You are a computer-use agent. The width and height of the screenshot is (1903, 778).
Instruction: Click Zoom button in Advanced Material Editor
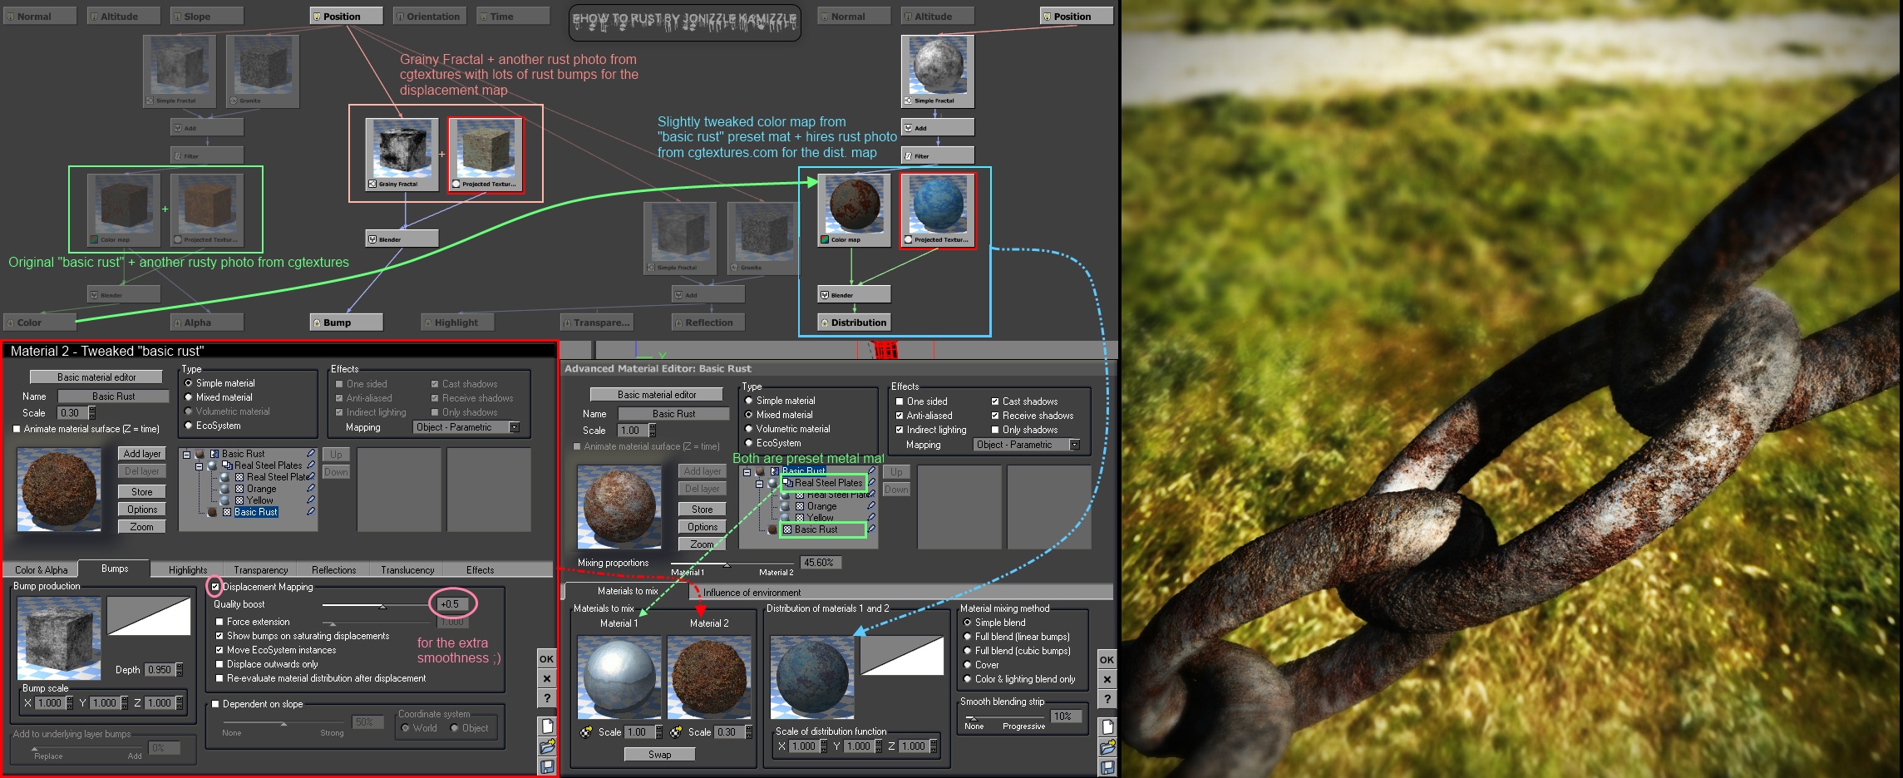pos(703,544)
